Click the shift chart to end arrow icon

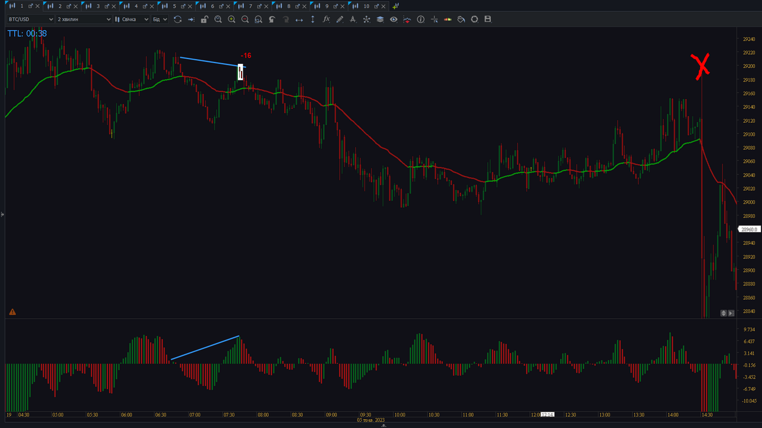point(191,19)
